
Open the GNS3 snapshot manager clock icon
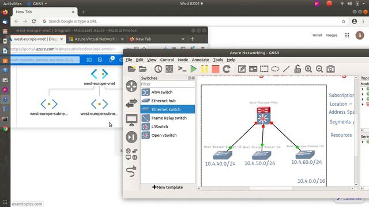[158, 69]
